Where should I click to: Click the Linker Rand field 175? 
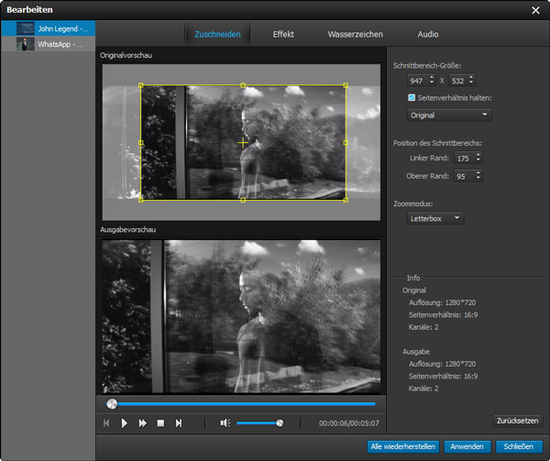[465, 159]
